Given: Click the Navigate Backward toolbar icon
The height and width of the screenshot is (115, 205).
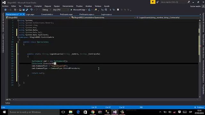Looking at the screenshot, I should point(5,10).
